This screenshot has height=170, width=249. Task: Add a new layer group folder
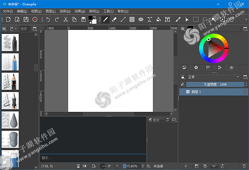pyautogui.click(x=196, y=166)
